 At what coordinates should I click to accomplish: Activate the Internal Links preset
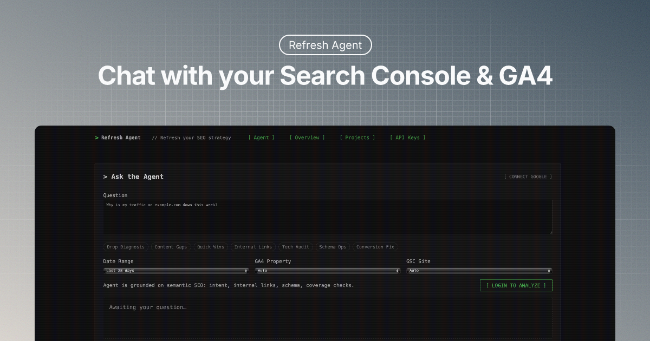coord(253,247)
